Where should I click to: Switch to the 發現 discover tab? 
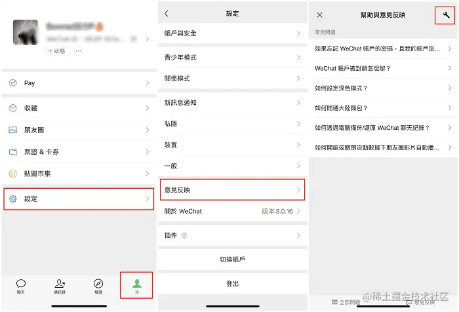pyautogui.click(x=98, y=286)
